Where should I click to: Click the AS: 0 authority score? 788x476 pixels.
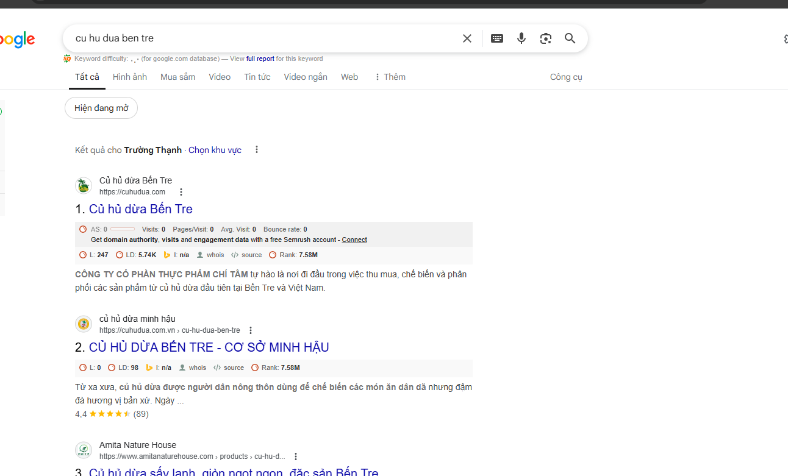[x=107, y=230]
